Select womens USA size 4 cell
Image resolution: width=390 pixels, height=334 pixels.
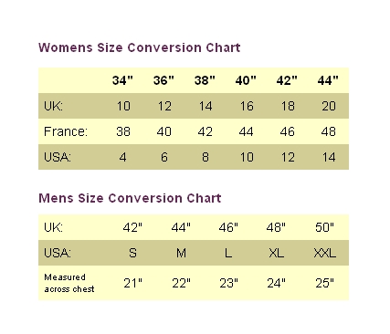pos(122,157)
